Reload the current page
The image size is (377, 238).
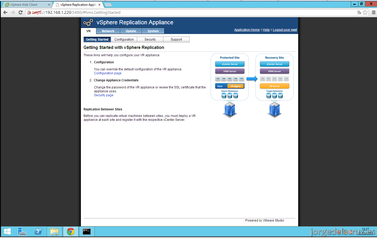[21, 12]
